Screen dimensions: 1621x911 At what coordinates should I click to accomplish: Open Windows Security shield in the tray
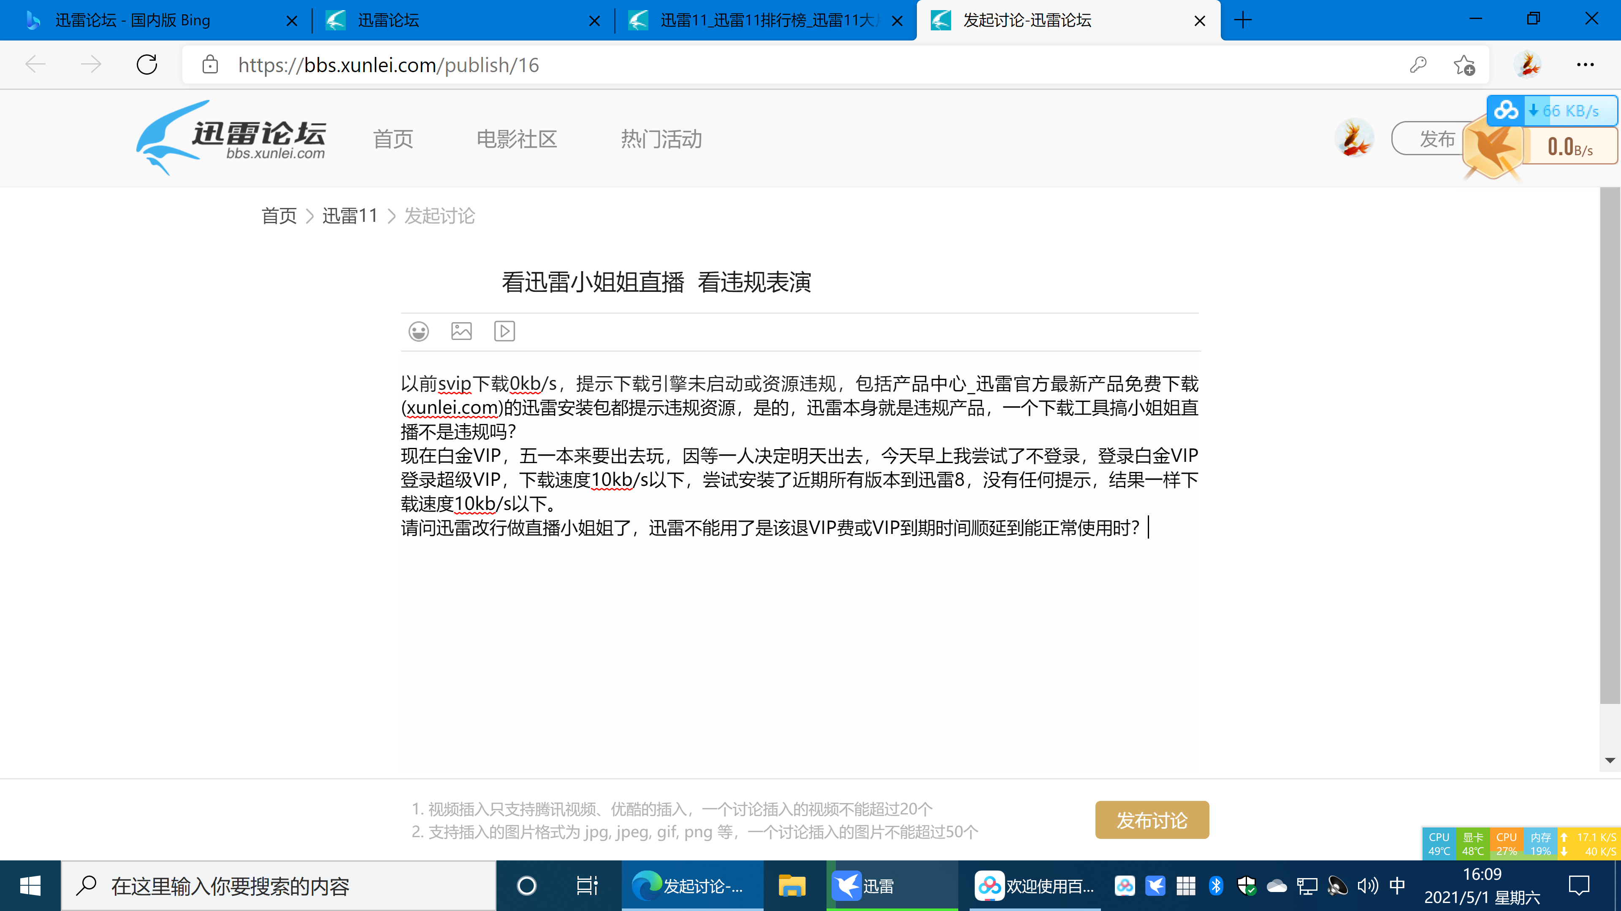coord(1247,886)
